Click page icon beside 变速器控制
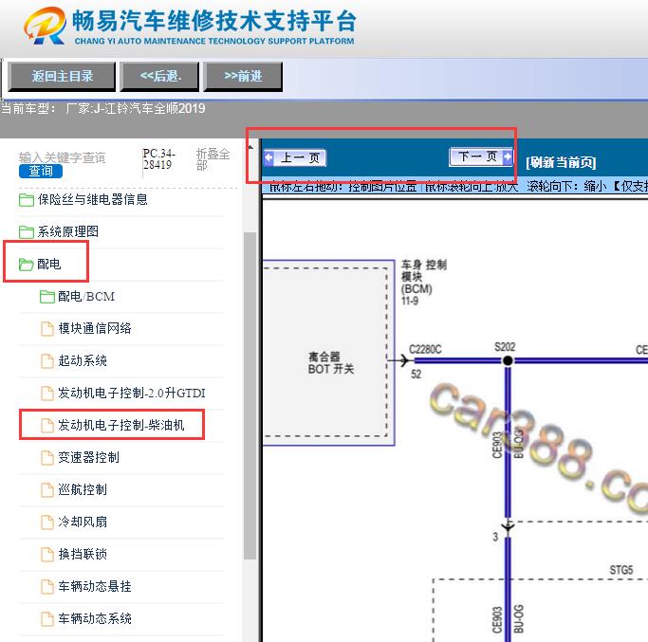 click(47, 458)
